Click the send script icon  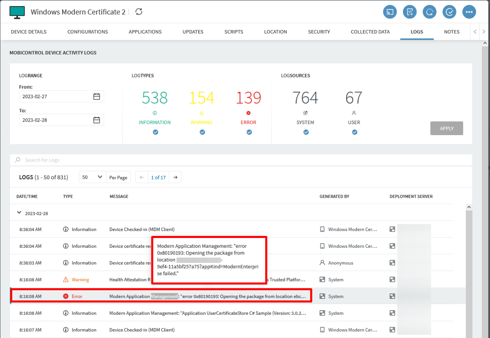click(x=409, y=12)
